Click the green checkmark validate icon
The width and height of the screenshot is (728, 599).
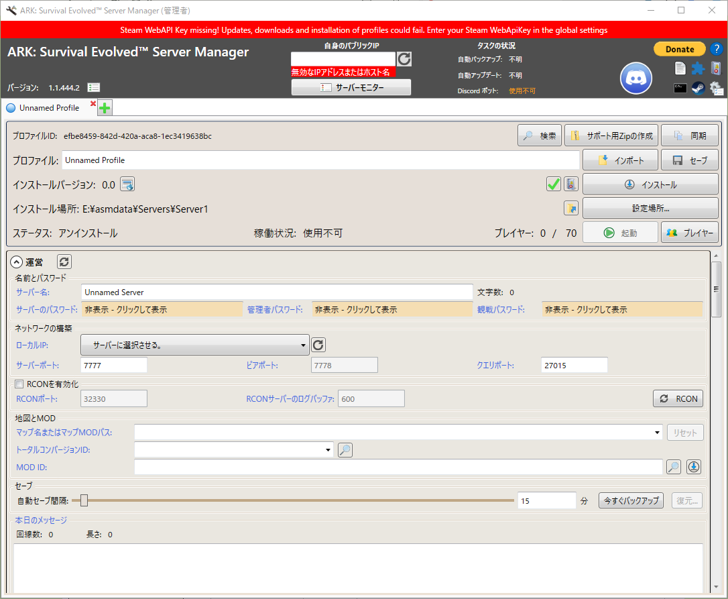click(553, 184)
